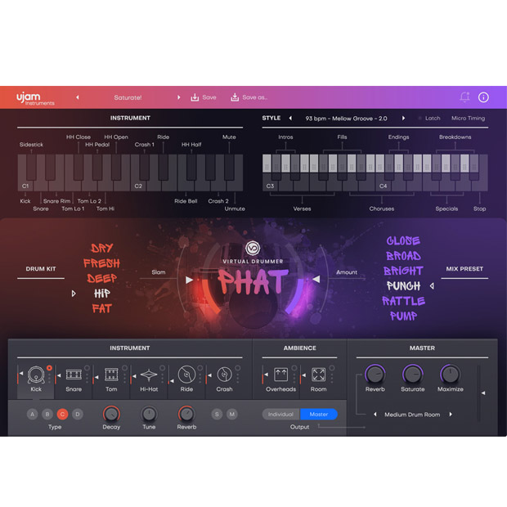
Task: Open the Saturate! preset name selector
Action: [128, 97]
